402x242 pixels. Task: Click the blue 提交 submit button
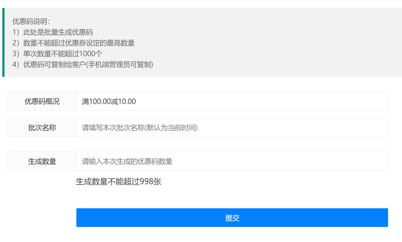pos(232,218)
